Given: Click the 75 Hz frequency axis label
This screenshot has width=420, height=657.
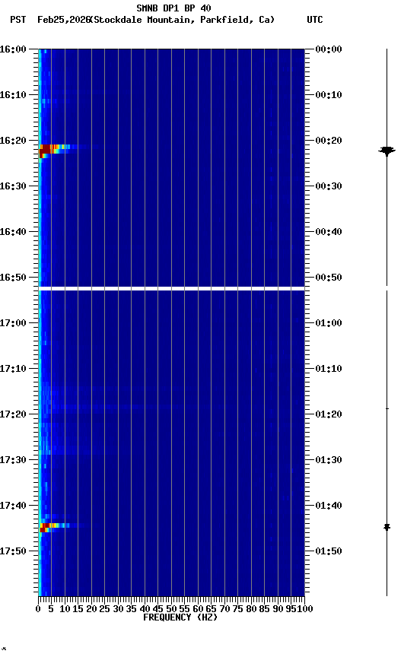Looking at the screenshot, I should (237, 609).
